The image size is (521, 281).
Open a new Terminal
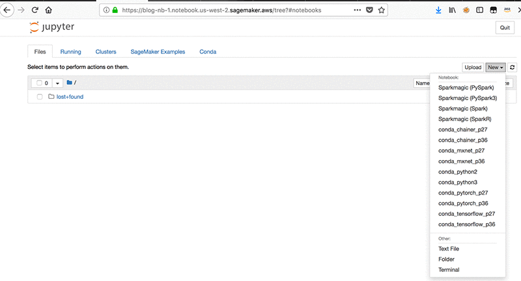449,270
